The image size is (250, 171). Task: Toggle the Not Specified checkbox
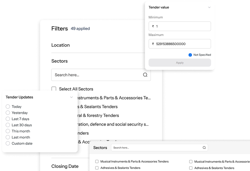[190, 55]
